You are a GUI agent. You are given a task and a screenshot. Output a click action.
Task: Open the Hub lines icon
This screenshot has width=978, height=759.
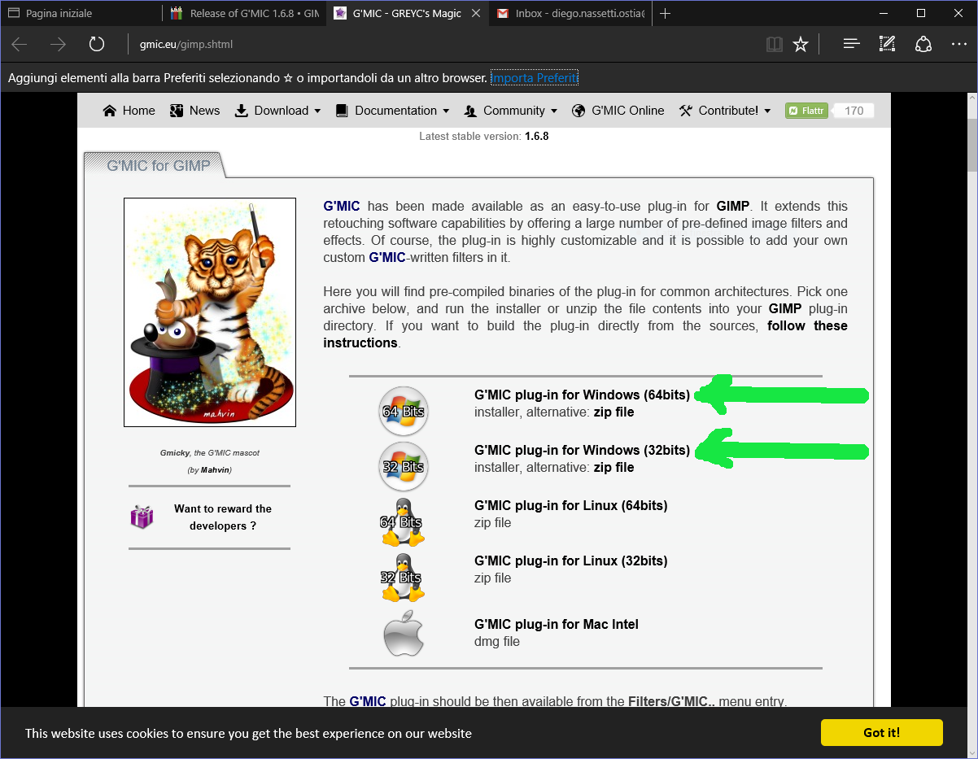(852, 44)
